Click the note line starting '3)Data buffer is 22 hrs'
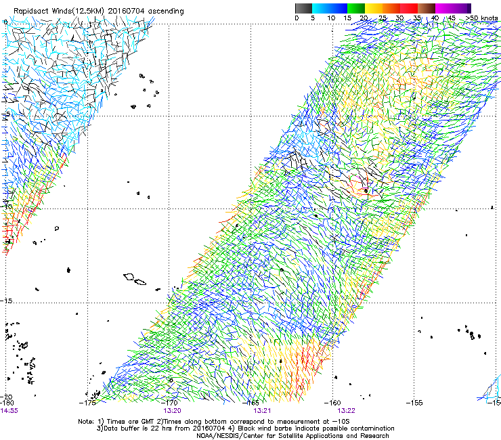The image size is (501, 440). [x=245, y=428]
